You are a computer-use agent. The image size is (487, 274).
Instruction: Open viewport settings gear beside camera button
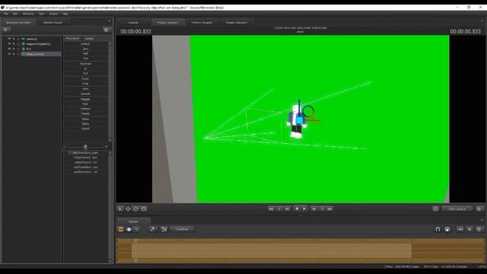[x=479, y=209]
